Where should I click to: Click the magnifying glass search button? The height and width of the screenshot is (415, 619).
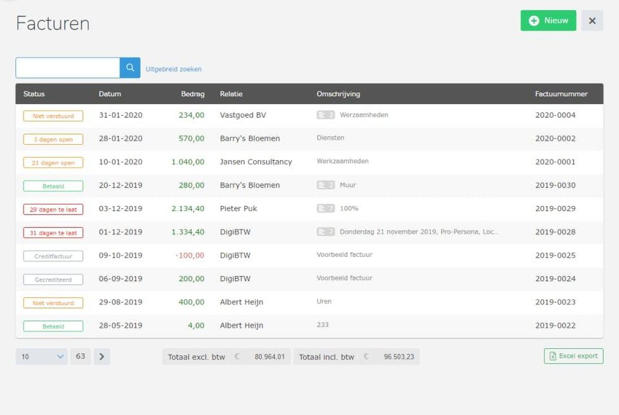point(130,68)
